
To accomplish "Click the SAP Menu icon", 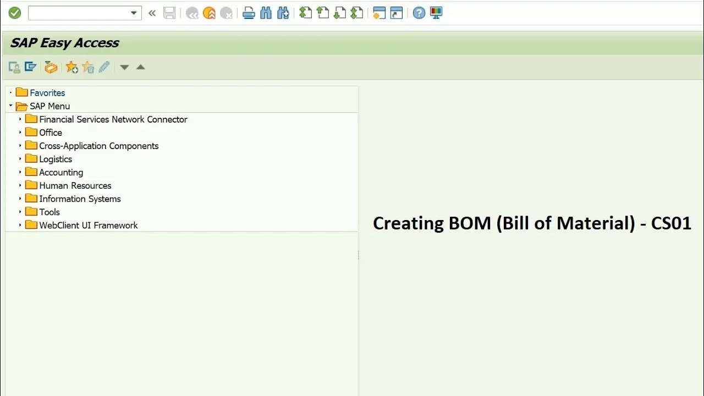I will [x=31, y=67].
